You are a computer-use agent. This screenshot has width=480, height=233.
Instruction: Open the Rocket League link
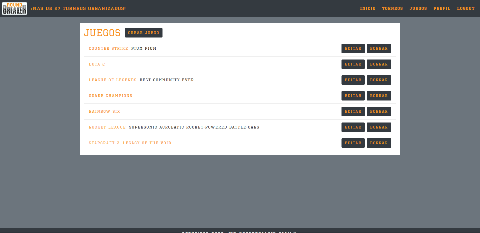coord(107,127)
